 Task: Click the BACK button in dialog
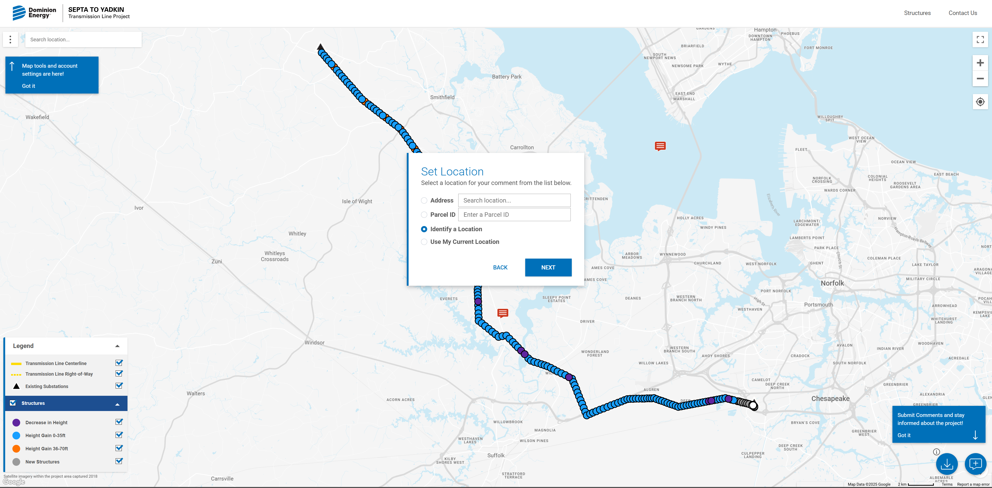pos(500,268)
